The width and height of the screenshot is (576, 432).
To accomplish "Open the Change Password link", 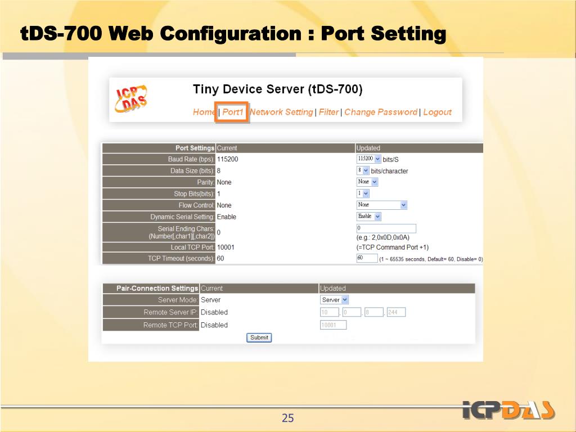I will [x=381, y=112].
